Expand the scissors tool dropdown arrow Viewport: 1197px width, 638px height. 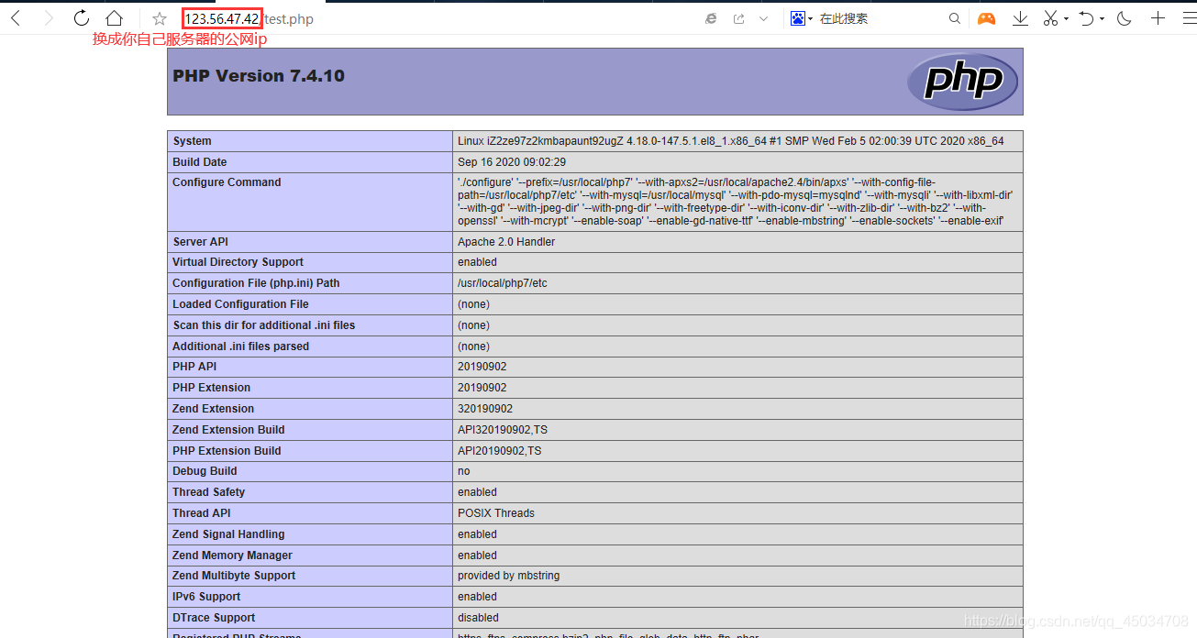1066,19
